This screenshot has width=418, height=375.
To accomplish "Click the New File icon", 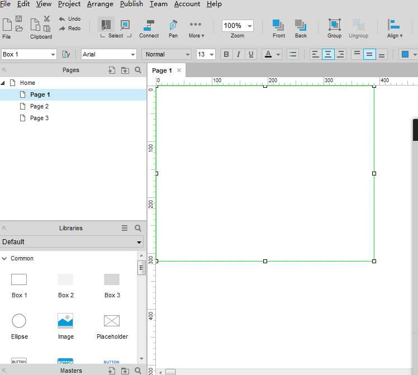I will pos(7,24).
